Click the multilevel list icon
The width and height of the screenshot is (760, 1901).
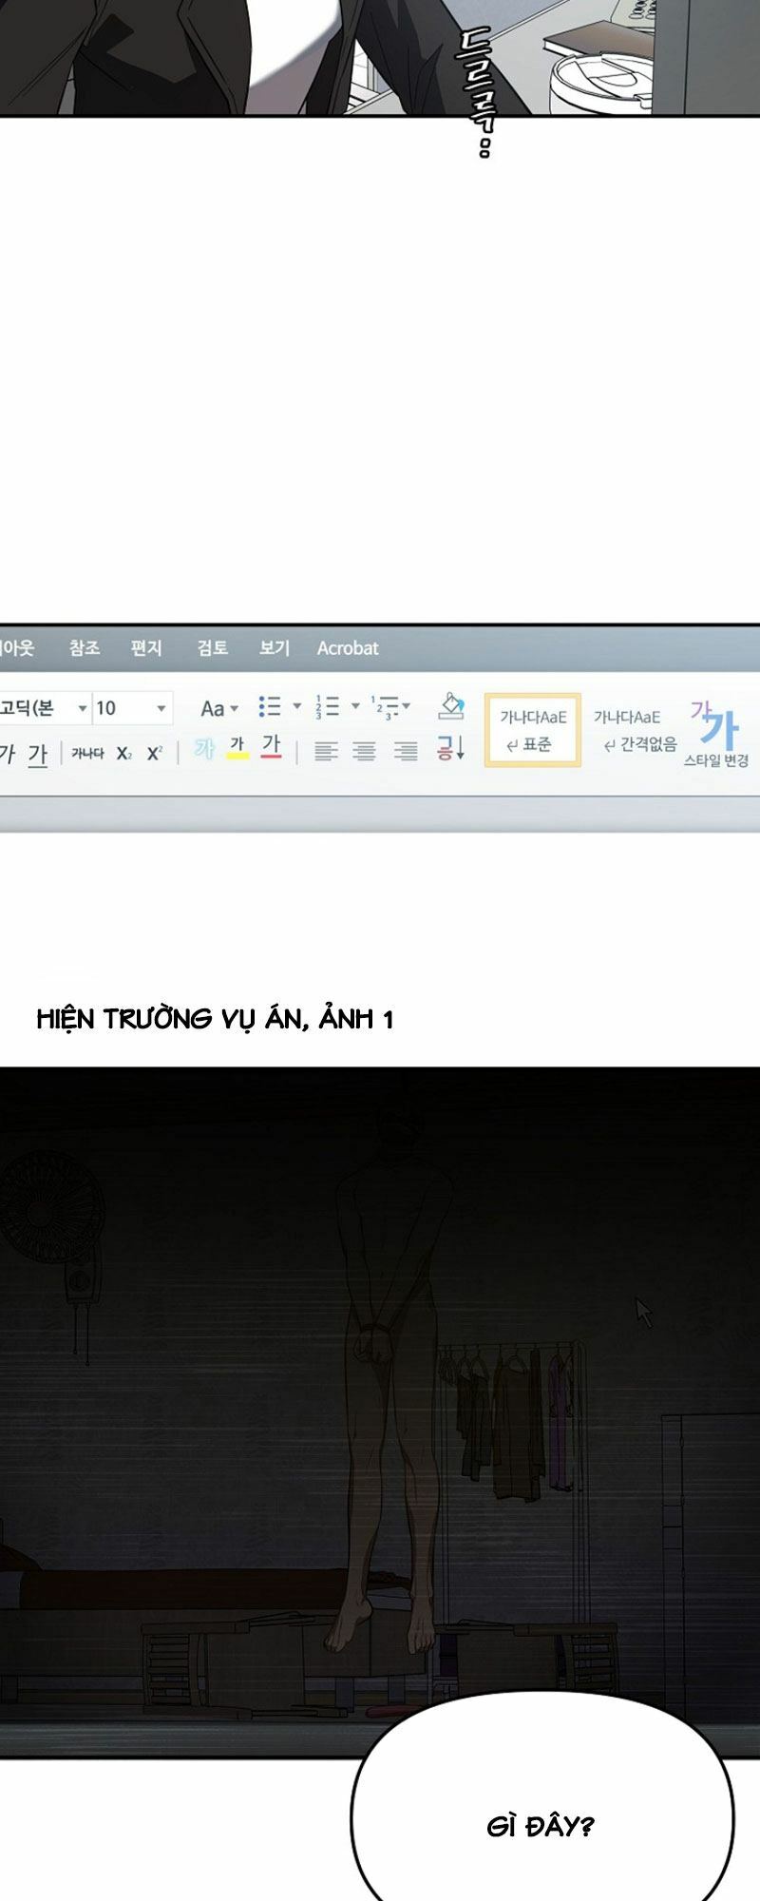[385, 706]
